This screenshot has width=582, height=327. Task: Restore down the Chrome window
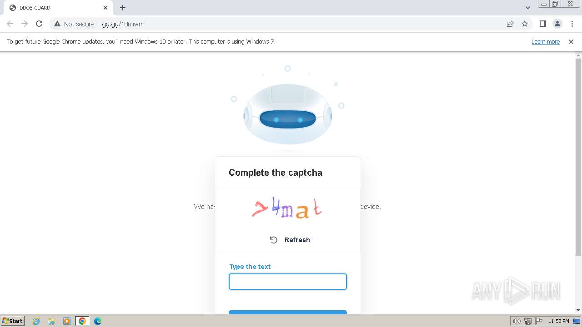555,4
